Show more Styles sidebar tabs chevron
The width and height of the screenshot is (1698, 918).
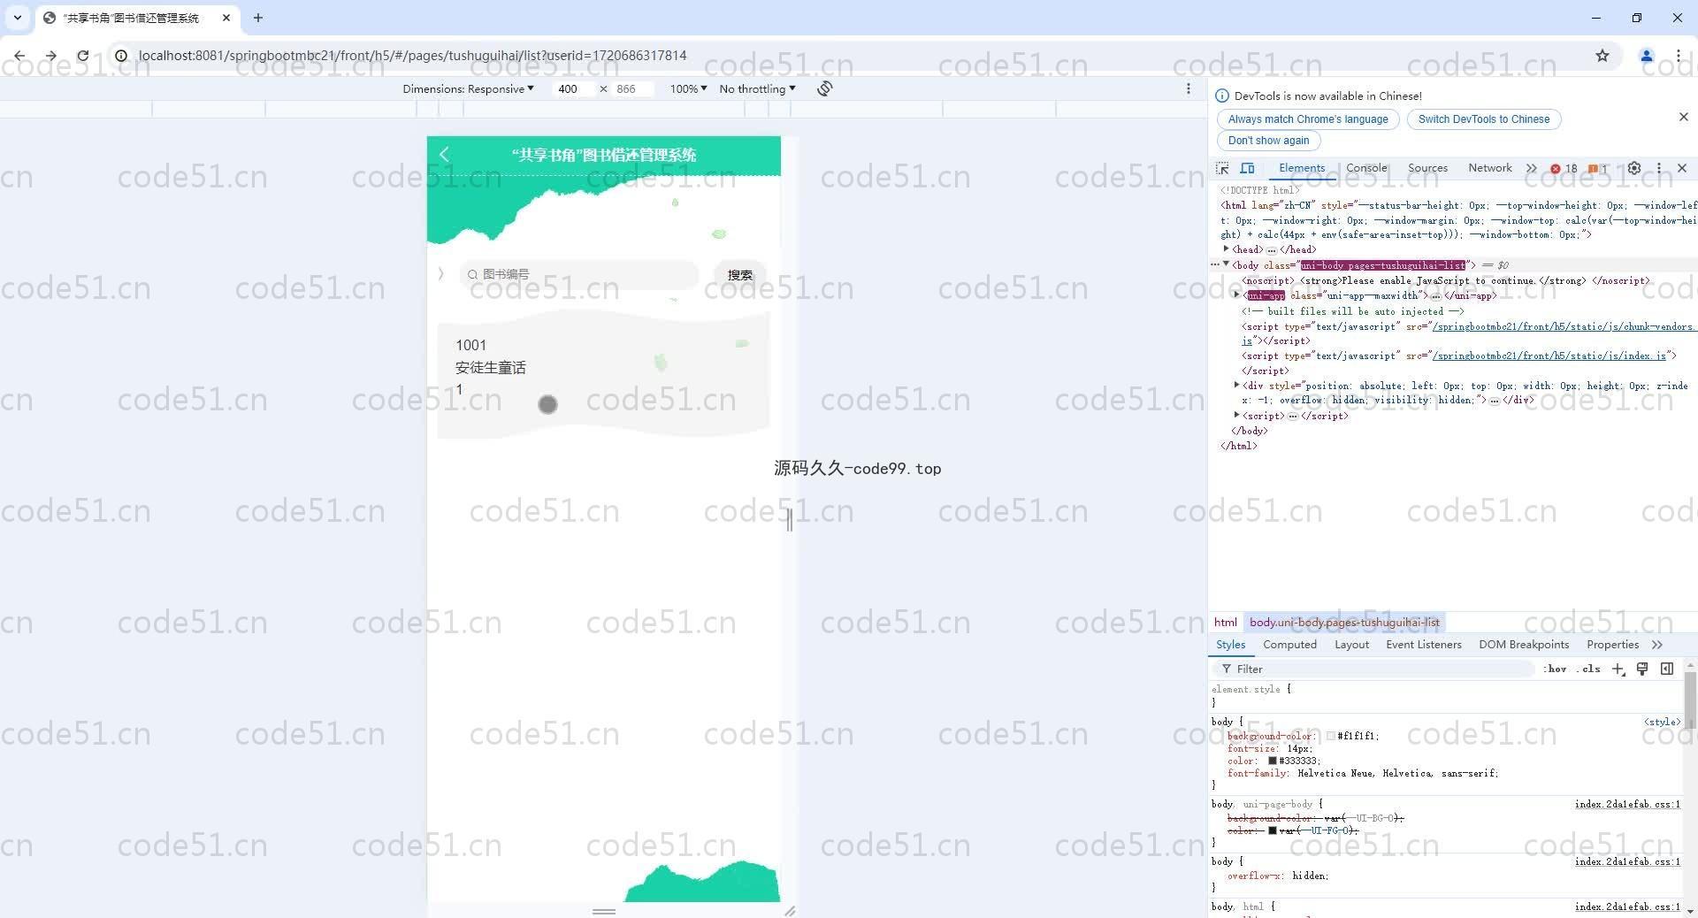[x=1657, y=645]
